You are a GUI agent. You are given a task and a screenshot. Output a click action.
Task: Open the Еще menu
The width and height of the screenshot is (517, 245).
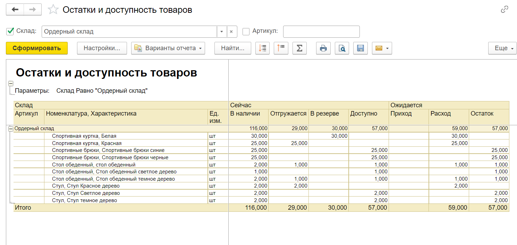pyautogui.click(x=502, y=48)
